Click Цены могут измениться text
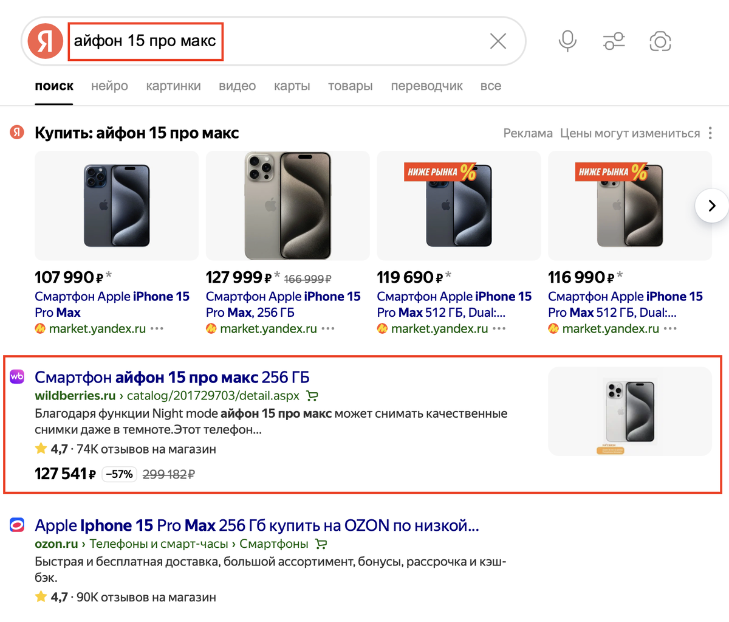This screenshot has width=729, height=622. 630,133
